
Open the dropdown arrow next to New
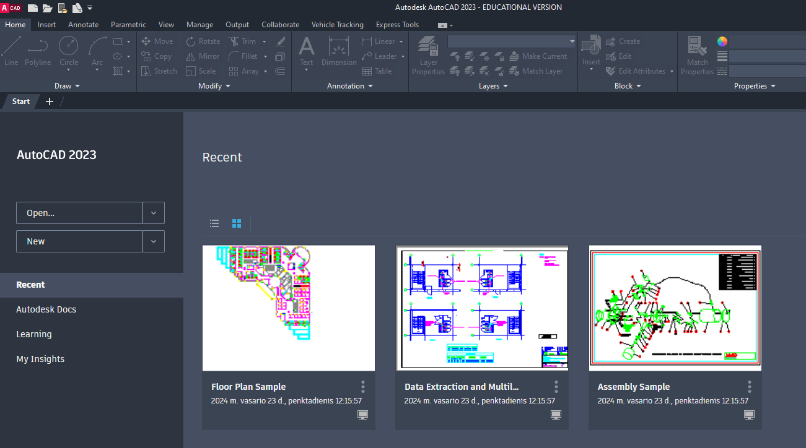point(154,241)
